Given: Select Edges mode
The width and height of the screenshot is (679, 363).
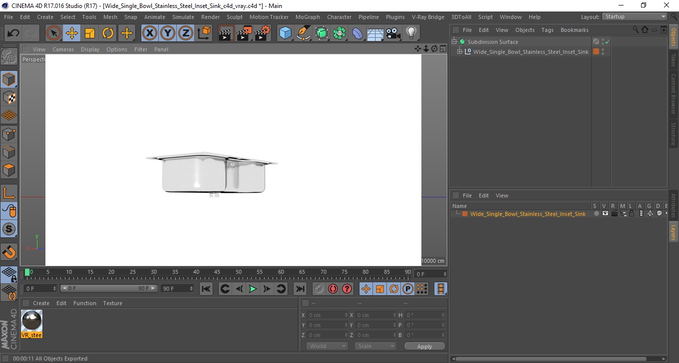Looking at the screenshot, I should click(9, 152).
